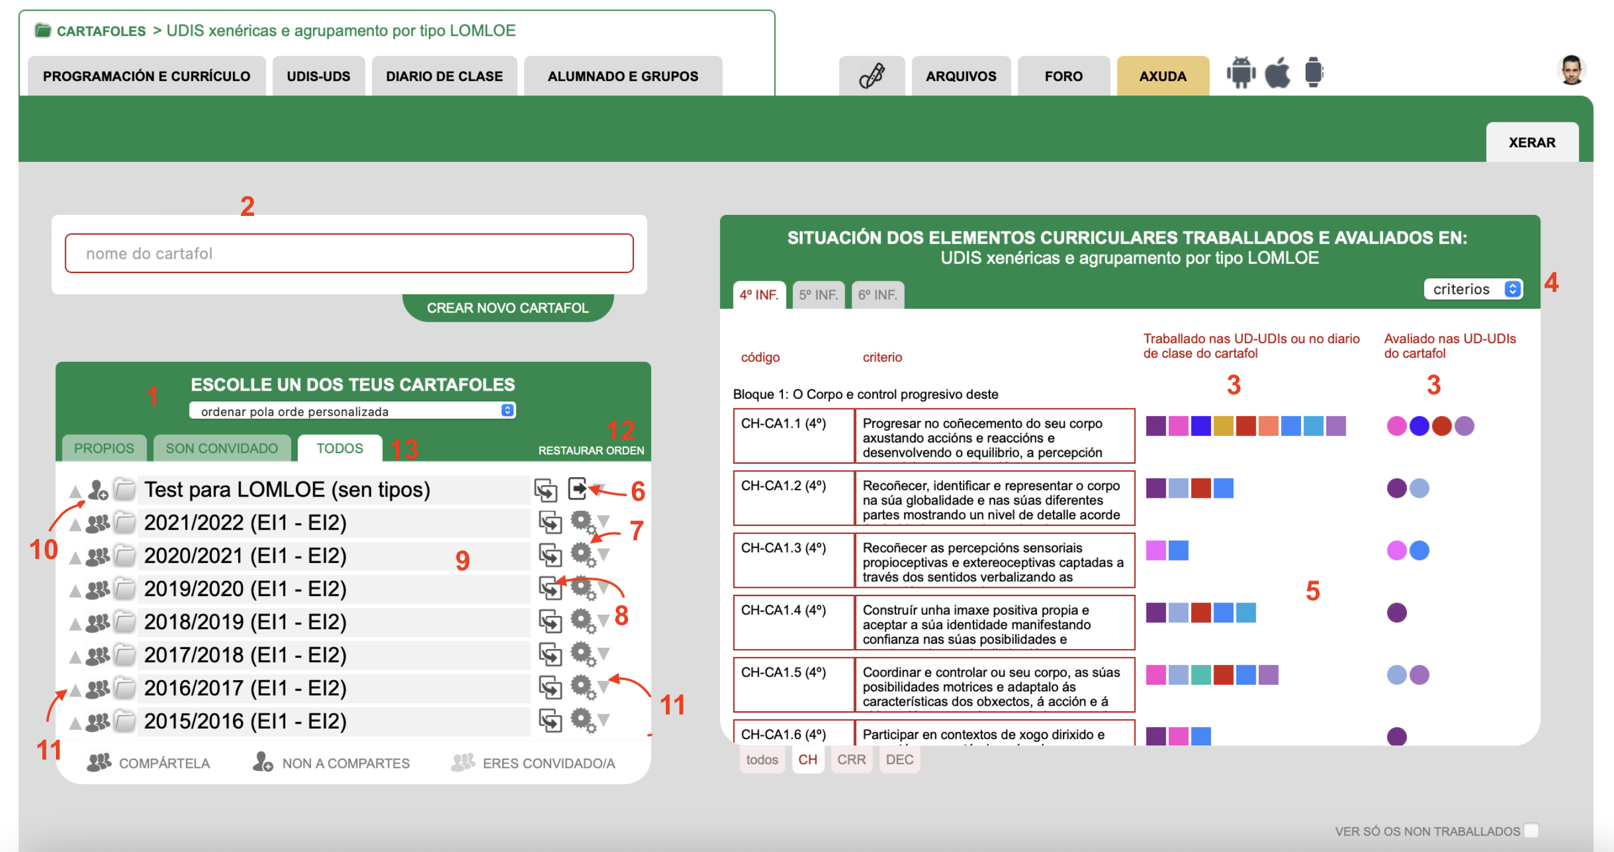Open gear settings for 2017/2018 (EI1 - EI2)
This screenshot has height=852, width=1614.
582,654
